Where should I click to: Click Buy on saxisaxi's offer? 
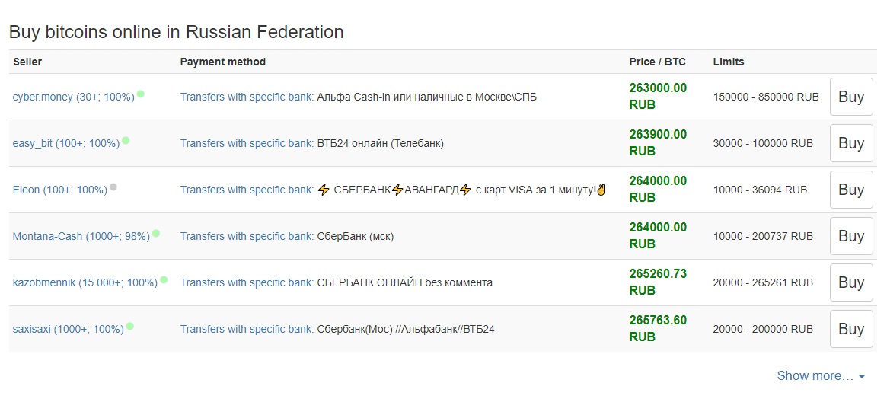[850, 329]
